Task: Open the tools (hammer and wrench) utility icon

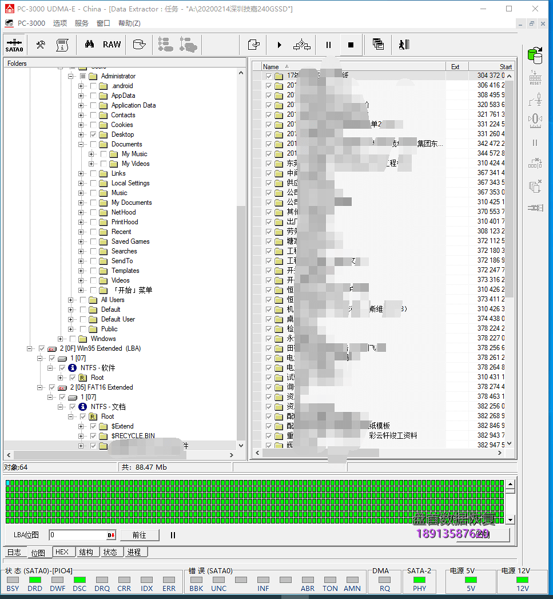Action: point(41,45)
